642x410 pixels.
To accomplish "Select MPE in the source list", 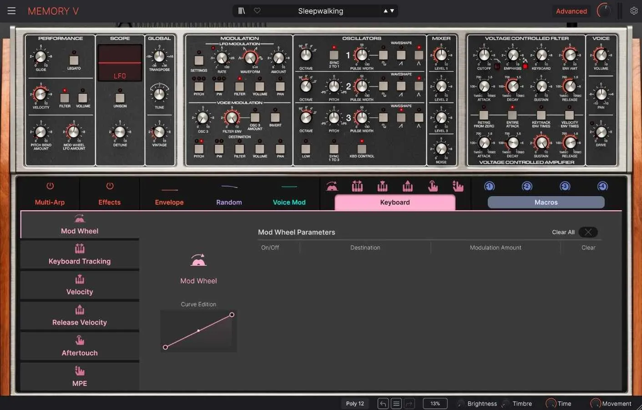I will pos(80,377).
